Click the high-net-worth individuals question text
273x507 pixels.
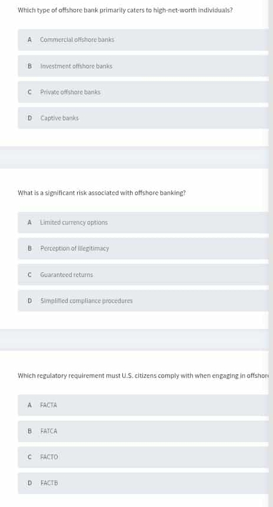pos(125,10)
